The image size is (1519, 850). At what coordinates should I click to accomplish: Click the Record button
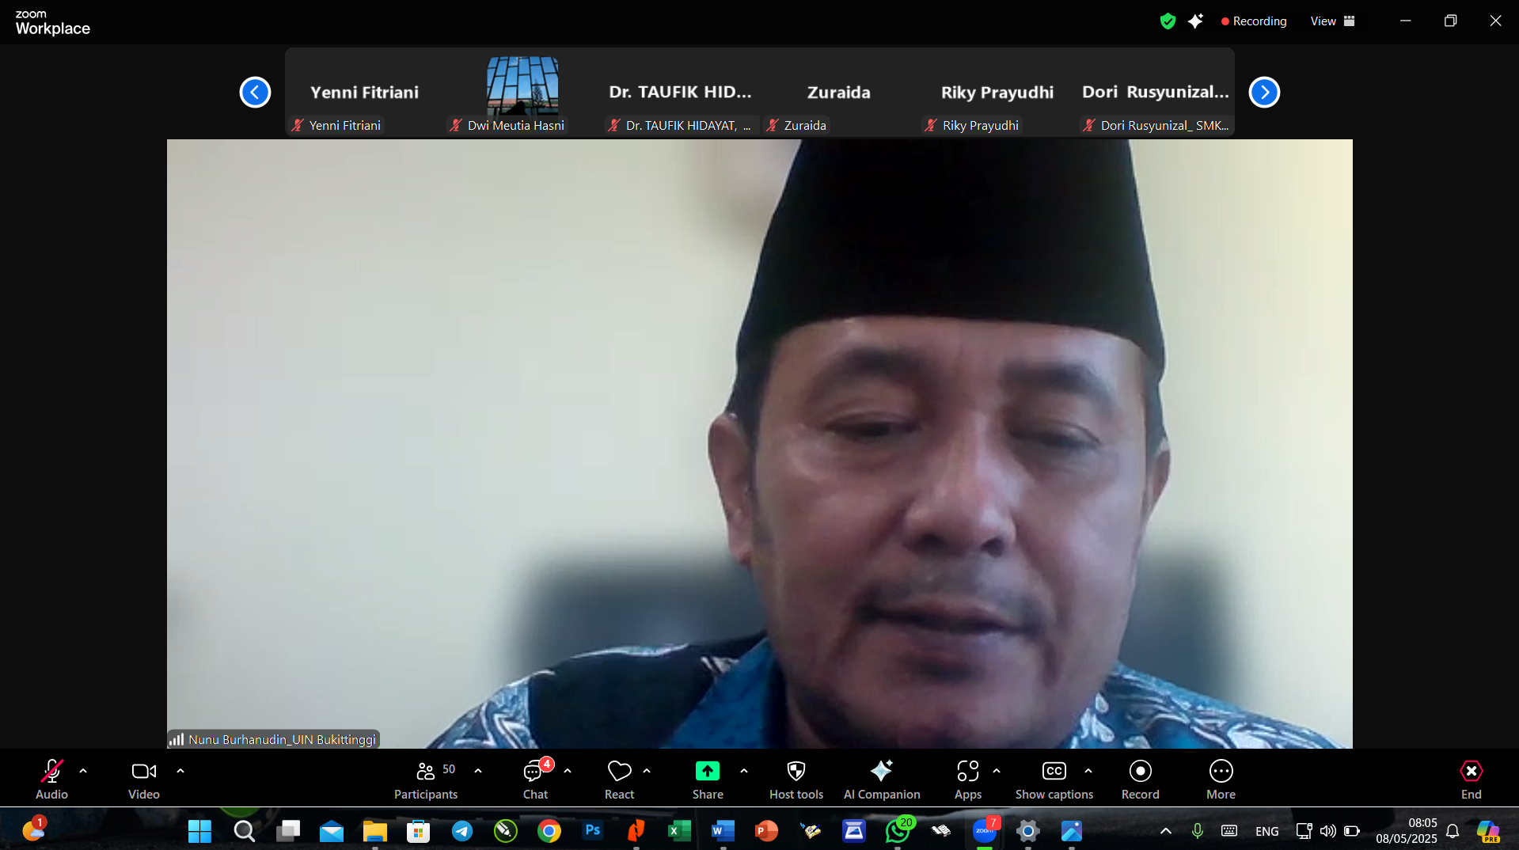coord(1141,779)
